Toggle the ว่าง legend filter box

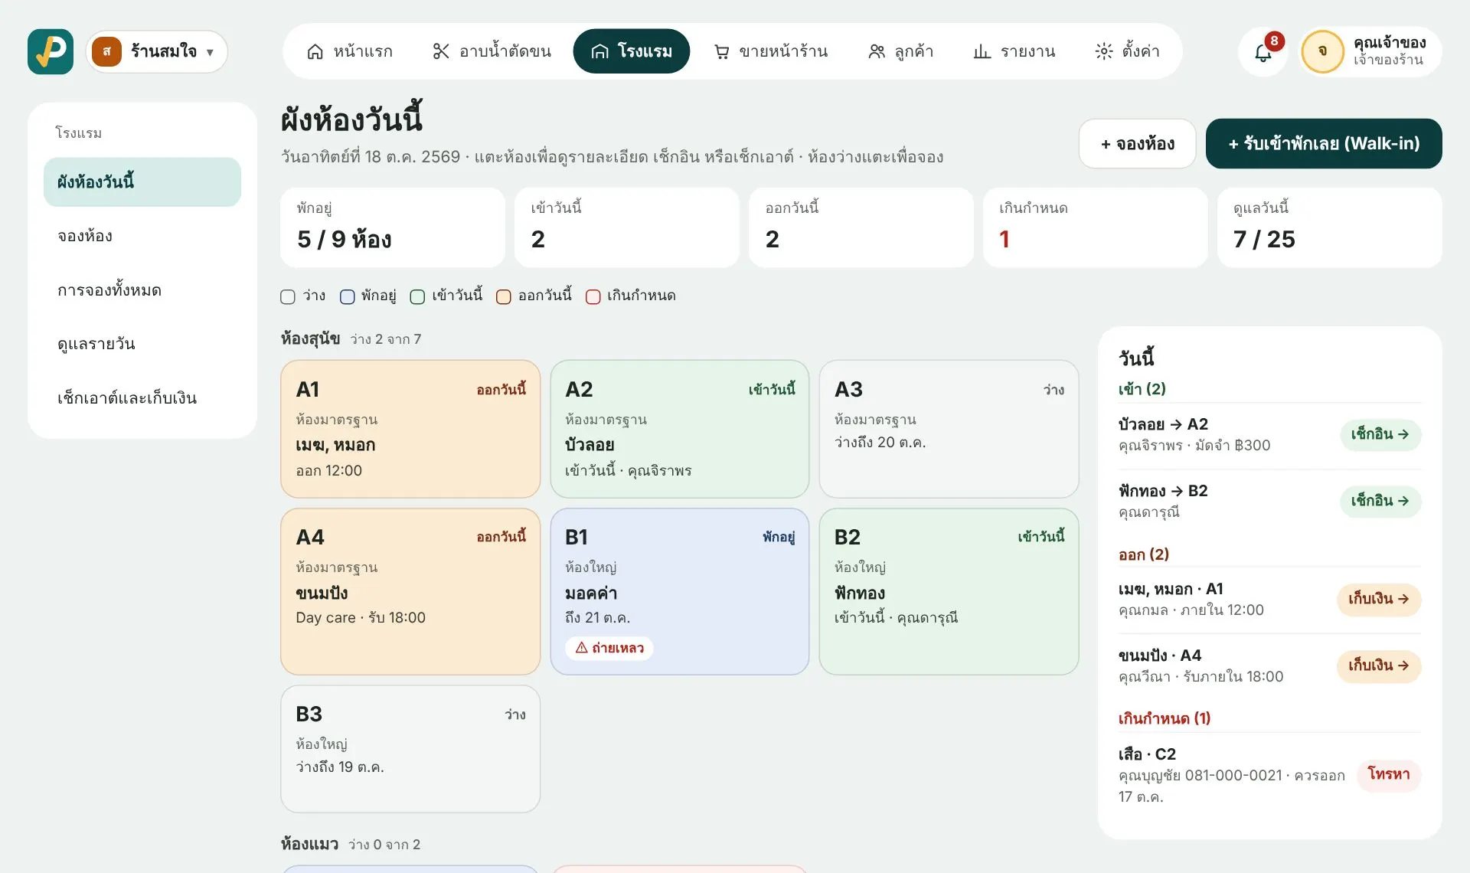[288, 296]
